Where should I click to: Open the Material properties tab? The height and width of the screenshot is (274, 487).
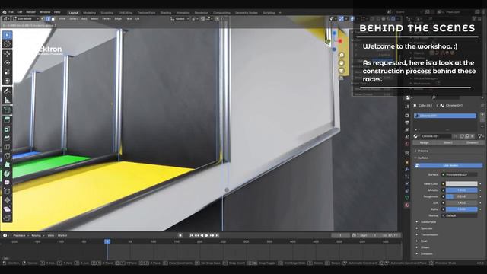pos(407,205)
